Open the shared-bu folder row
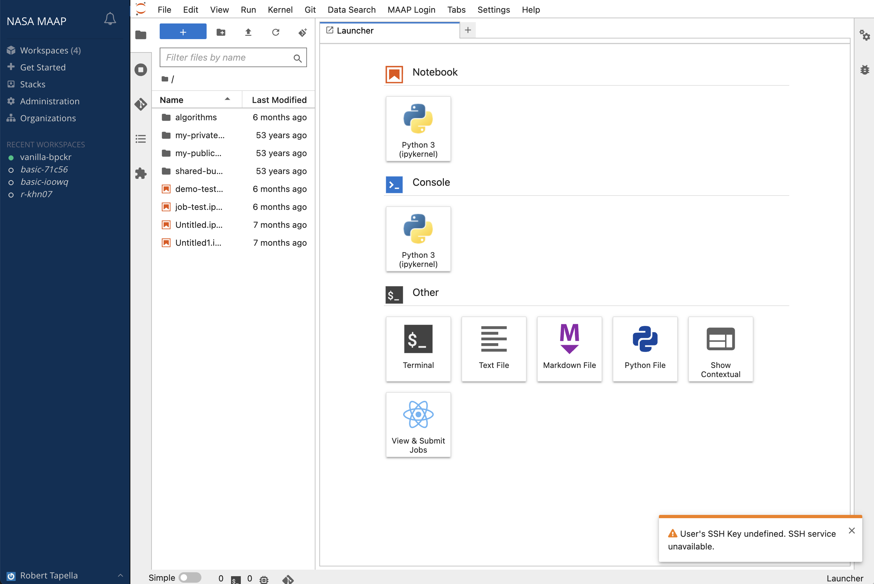The image size is (874, 584). [x=233, y=171]
